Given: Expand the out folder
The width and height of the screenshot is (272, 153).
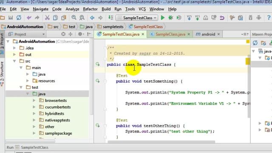Looking at the screenshot, I should click(x=14, y=55).
